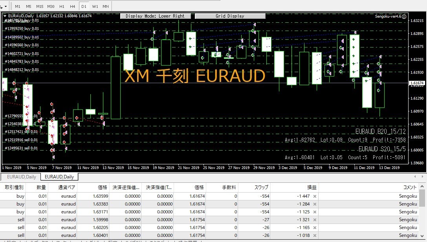Select the M15 timeframe button
Viewport: 427px width, 242px height.
[x=40, y=6]
